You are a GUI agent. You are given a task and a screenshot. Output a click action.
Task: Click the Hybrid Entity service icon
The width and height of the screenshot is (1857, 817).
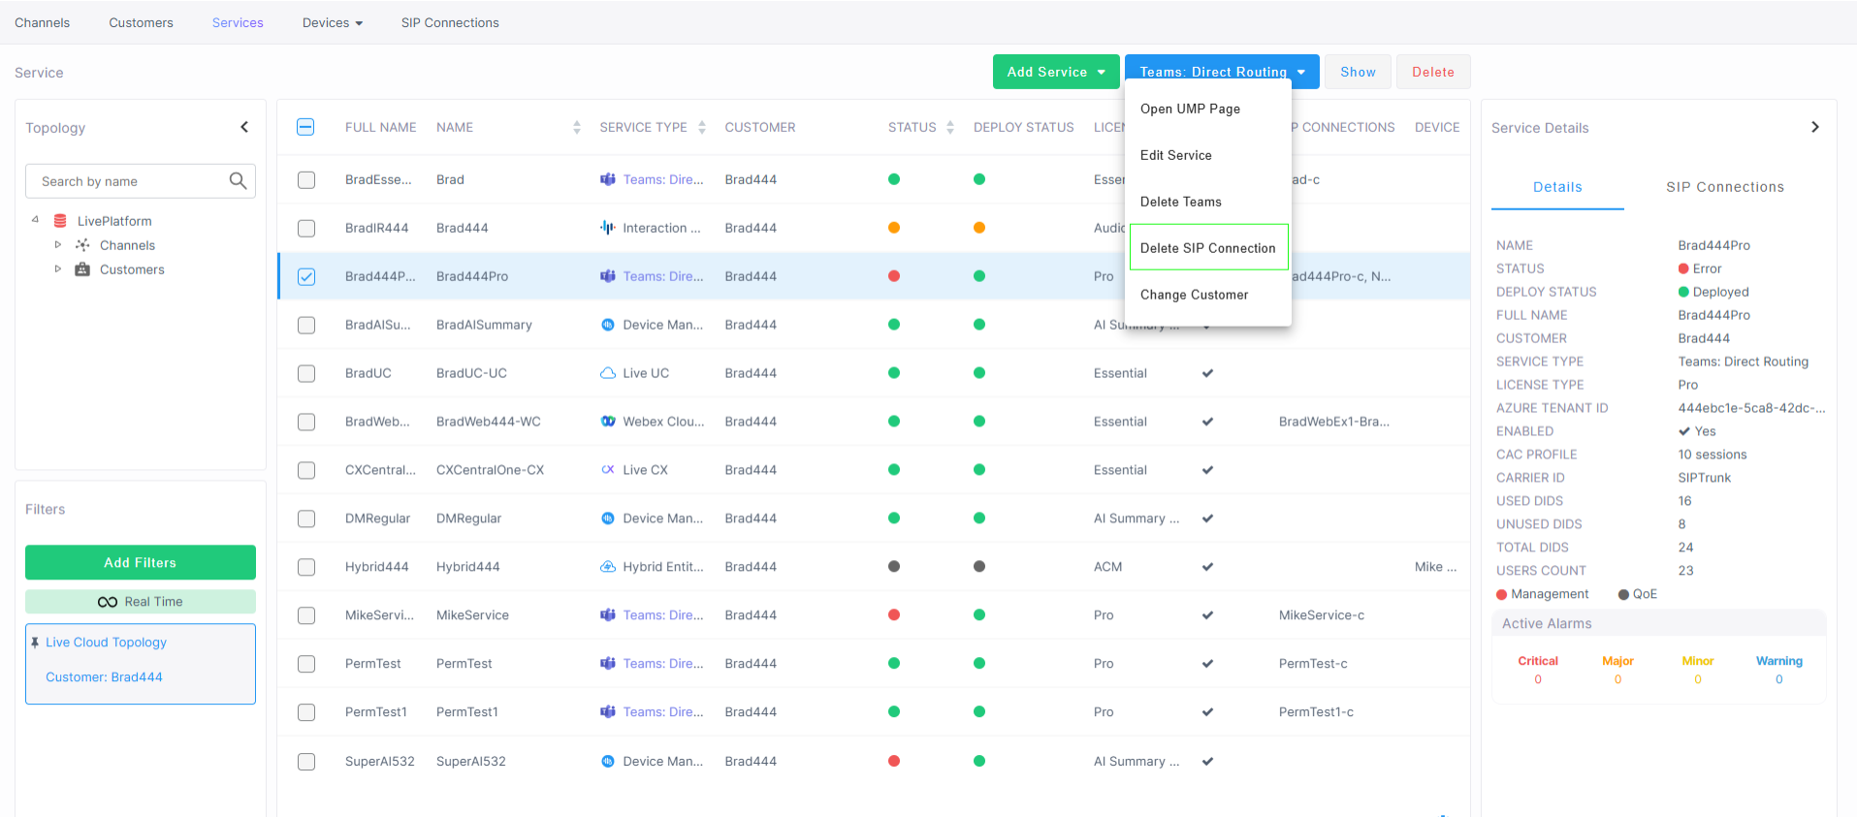point(608,567)
